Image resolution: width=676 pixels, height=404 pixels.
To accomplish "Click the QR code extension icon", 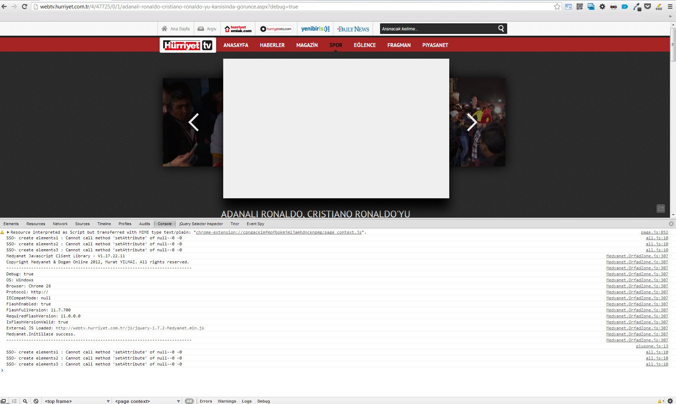I will coord(580,7).
